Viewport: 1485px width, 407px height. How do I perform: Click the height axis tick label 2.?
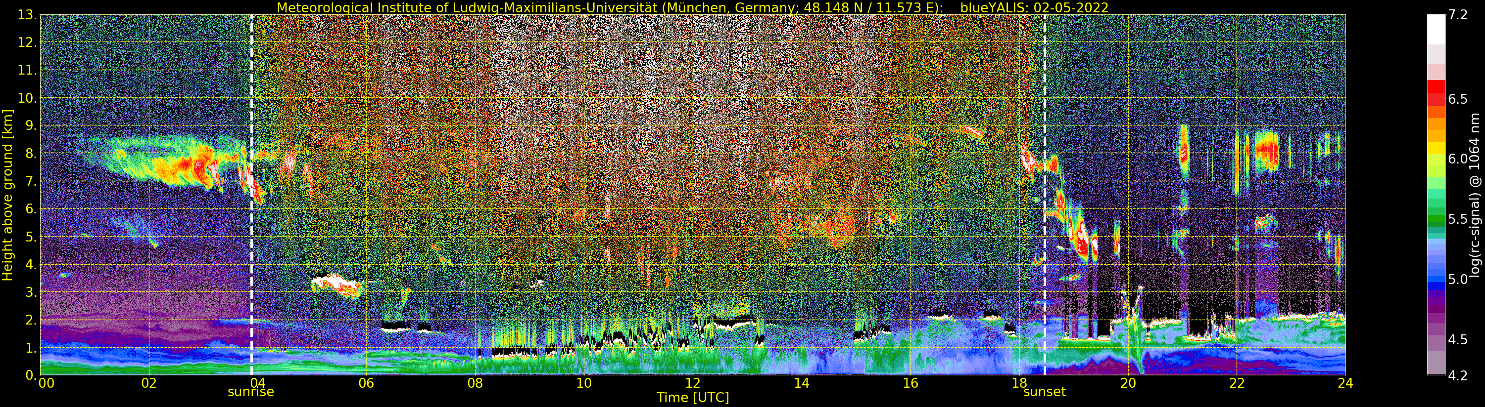[31, 320]
